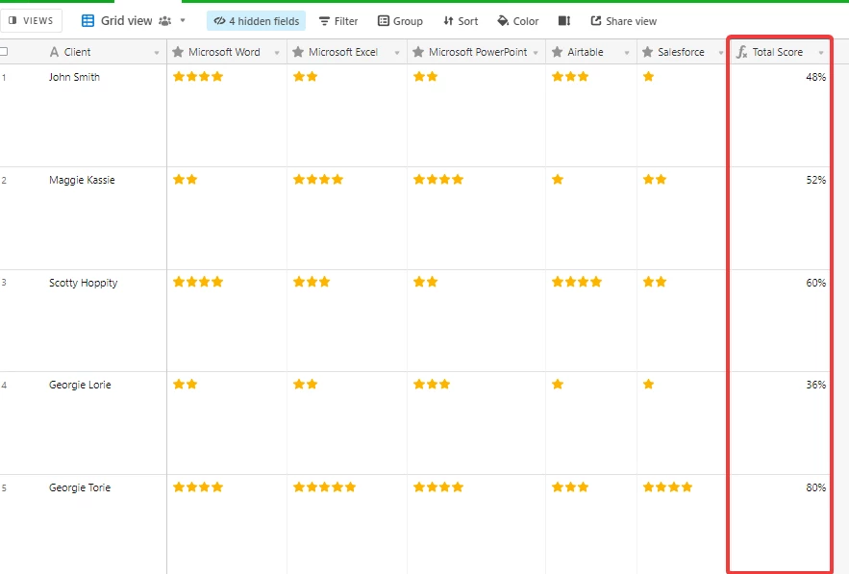Click John Smith's Salesforce single star
Image resolution: width=849 pixels, height=574 pixels.
point(649,76)
